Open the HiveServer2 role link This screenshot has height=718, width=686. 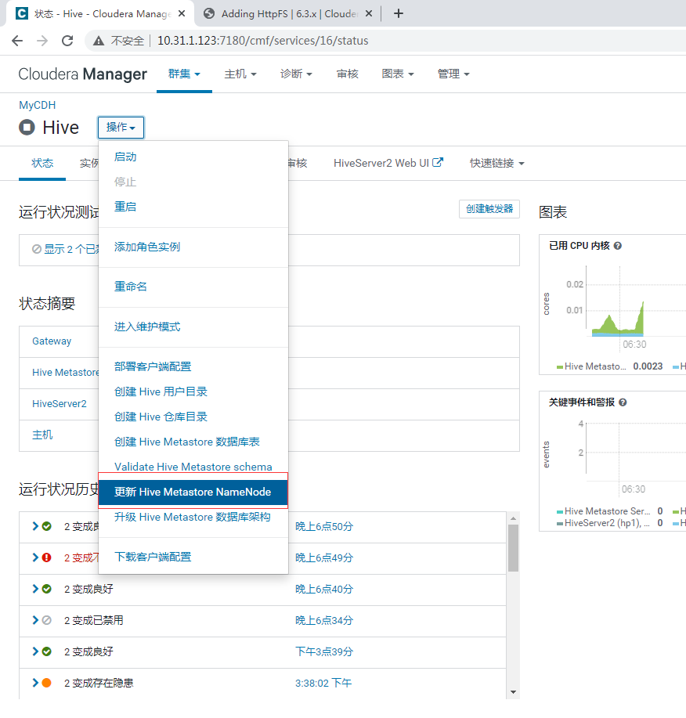pos(59,403)
